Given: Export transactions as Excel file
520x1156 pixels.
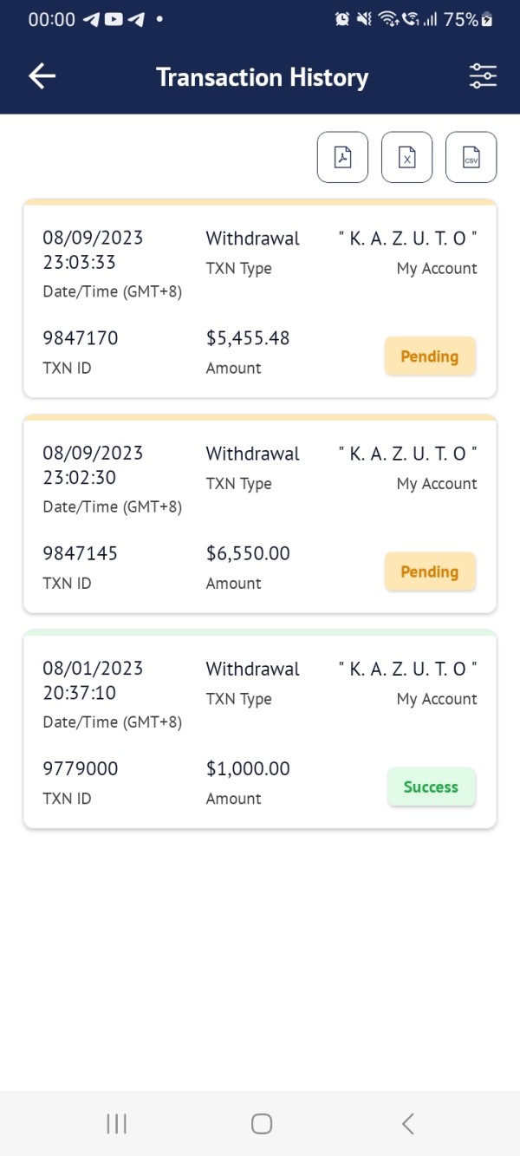Looking at the screenshot, I should click(x=407, y=158).
